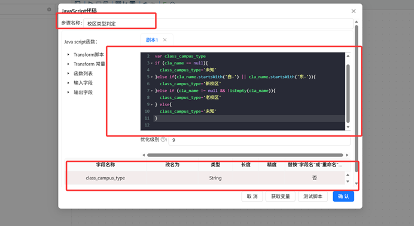
Task: Click code editor scrollbar down arrow
Action: (x=348, y=127)
